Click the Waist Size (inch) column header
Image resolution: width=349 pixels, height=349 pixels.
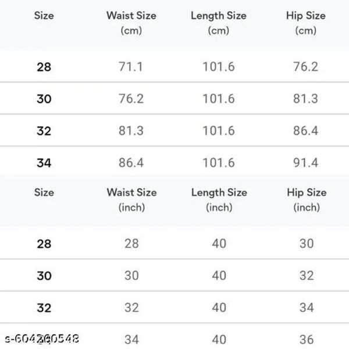coord(132,200)
